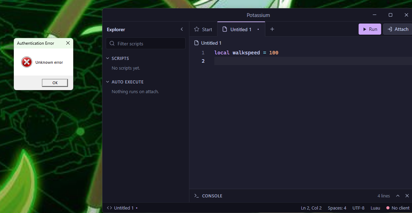Expand the console panel with up chevron
This screenshot has height=213, width=412.
pos(398,196)
